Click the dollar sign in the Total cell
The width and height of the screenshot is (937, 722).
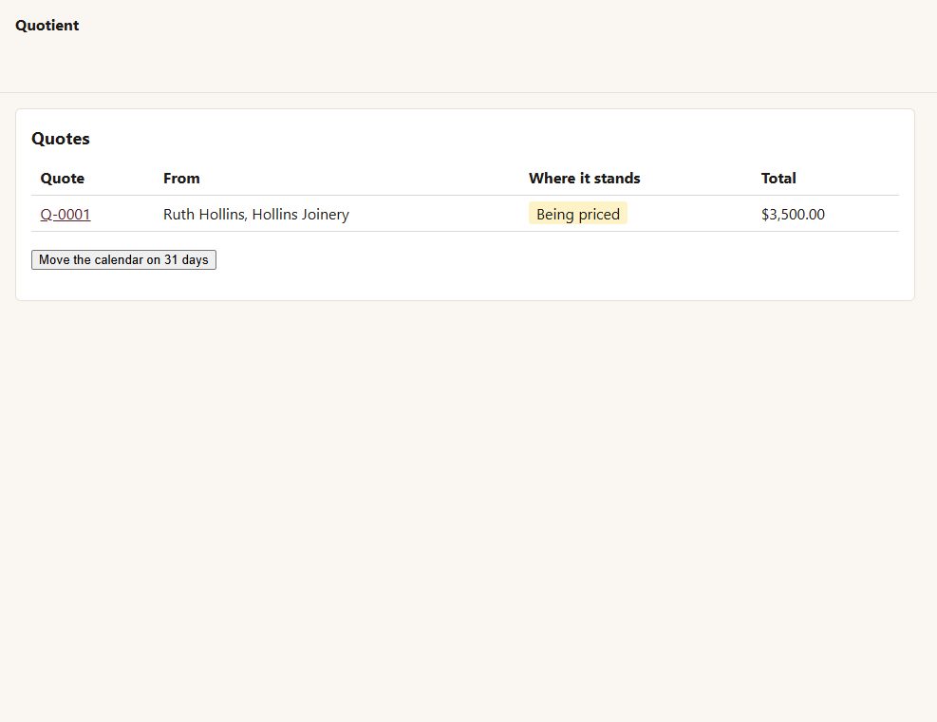765,214
